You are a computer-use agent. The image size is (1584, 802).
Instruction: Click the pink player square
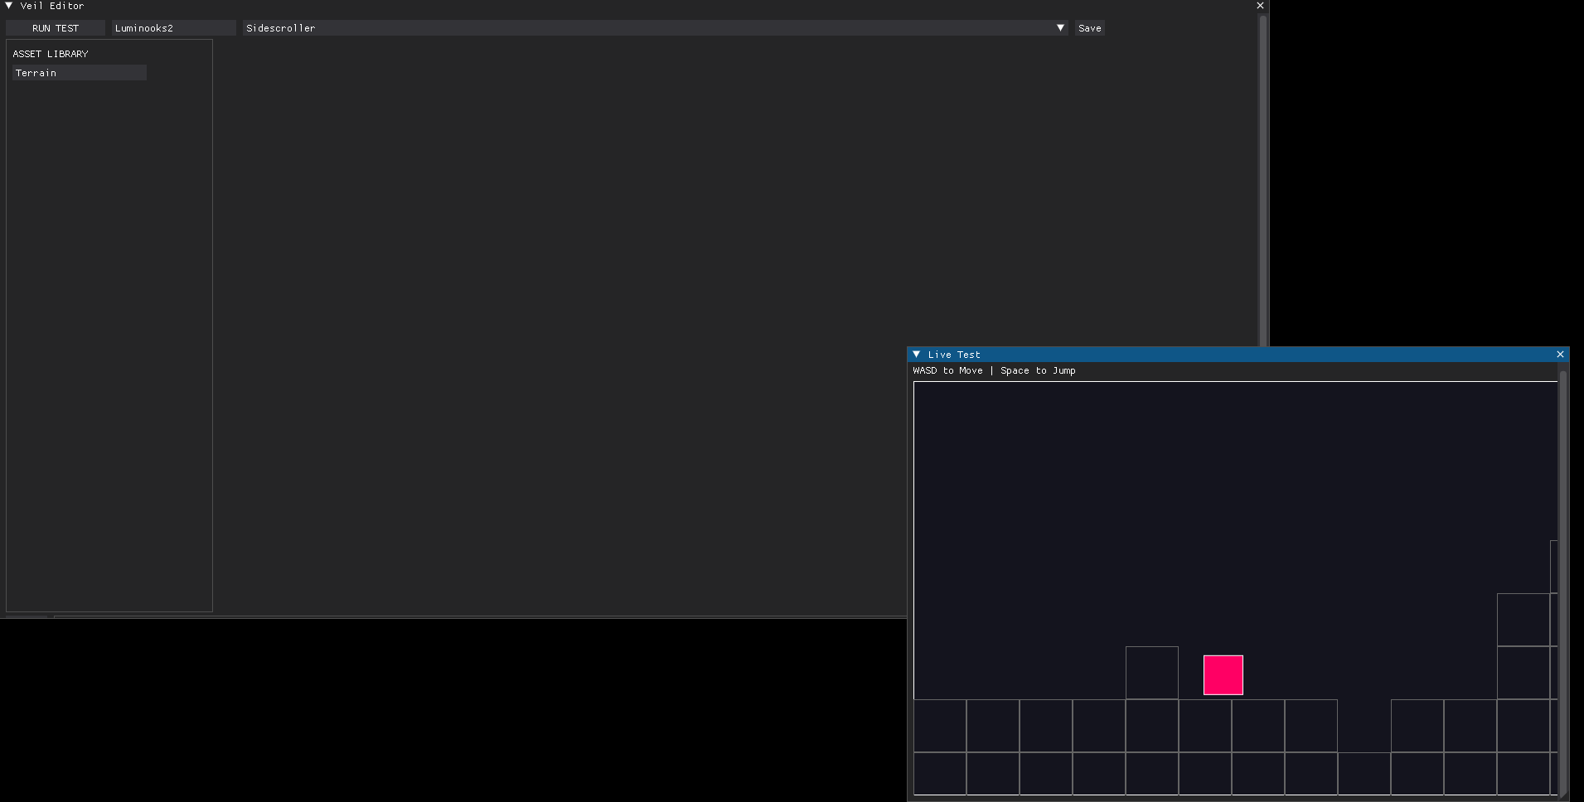point(1223,674)
